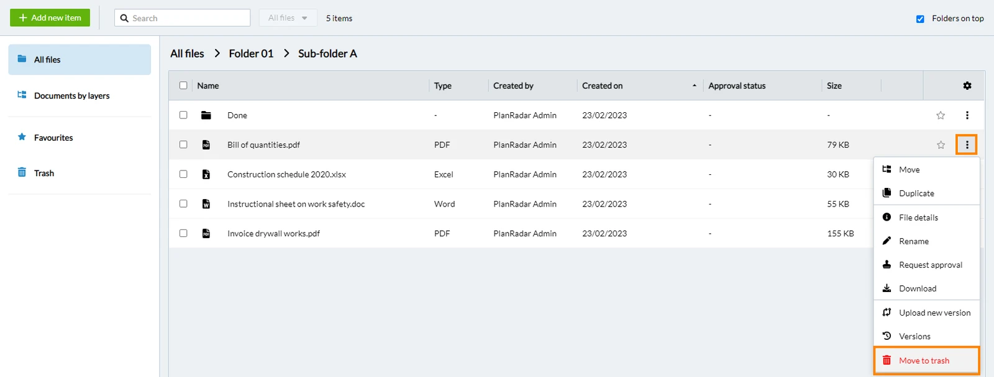Click the Add new item button
The width and height of the screenshot is (994, 377).
pos(50,18)
